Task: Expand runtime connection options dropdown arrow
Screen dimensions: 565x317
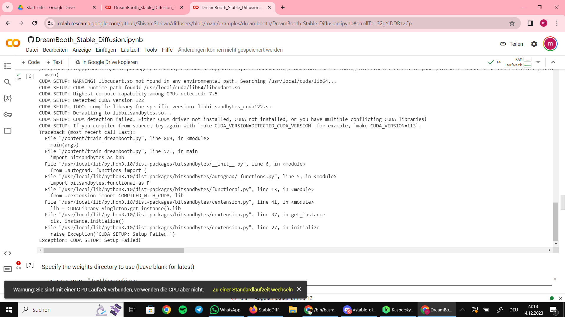Action: [538, 62]
